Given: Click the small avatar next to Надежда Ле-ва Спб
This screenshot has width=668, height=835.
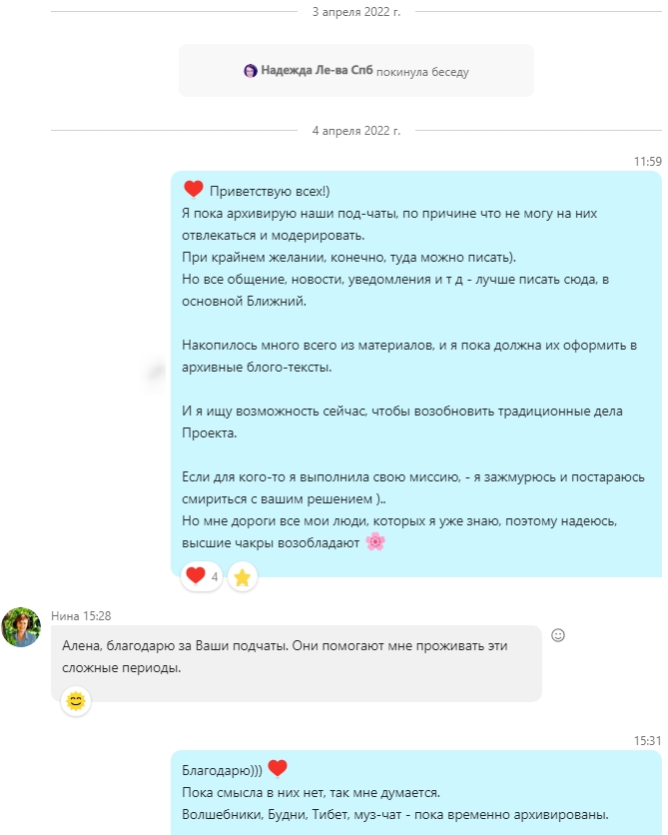Looking at the screenshot, I should [x=251, y=70].
